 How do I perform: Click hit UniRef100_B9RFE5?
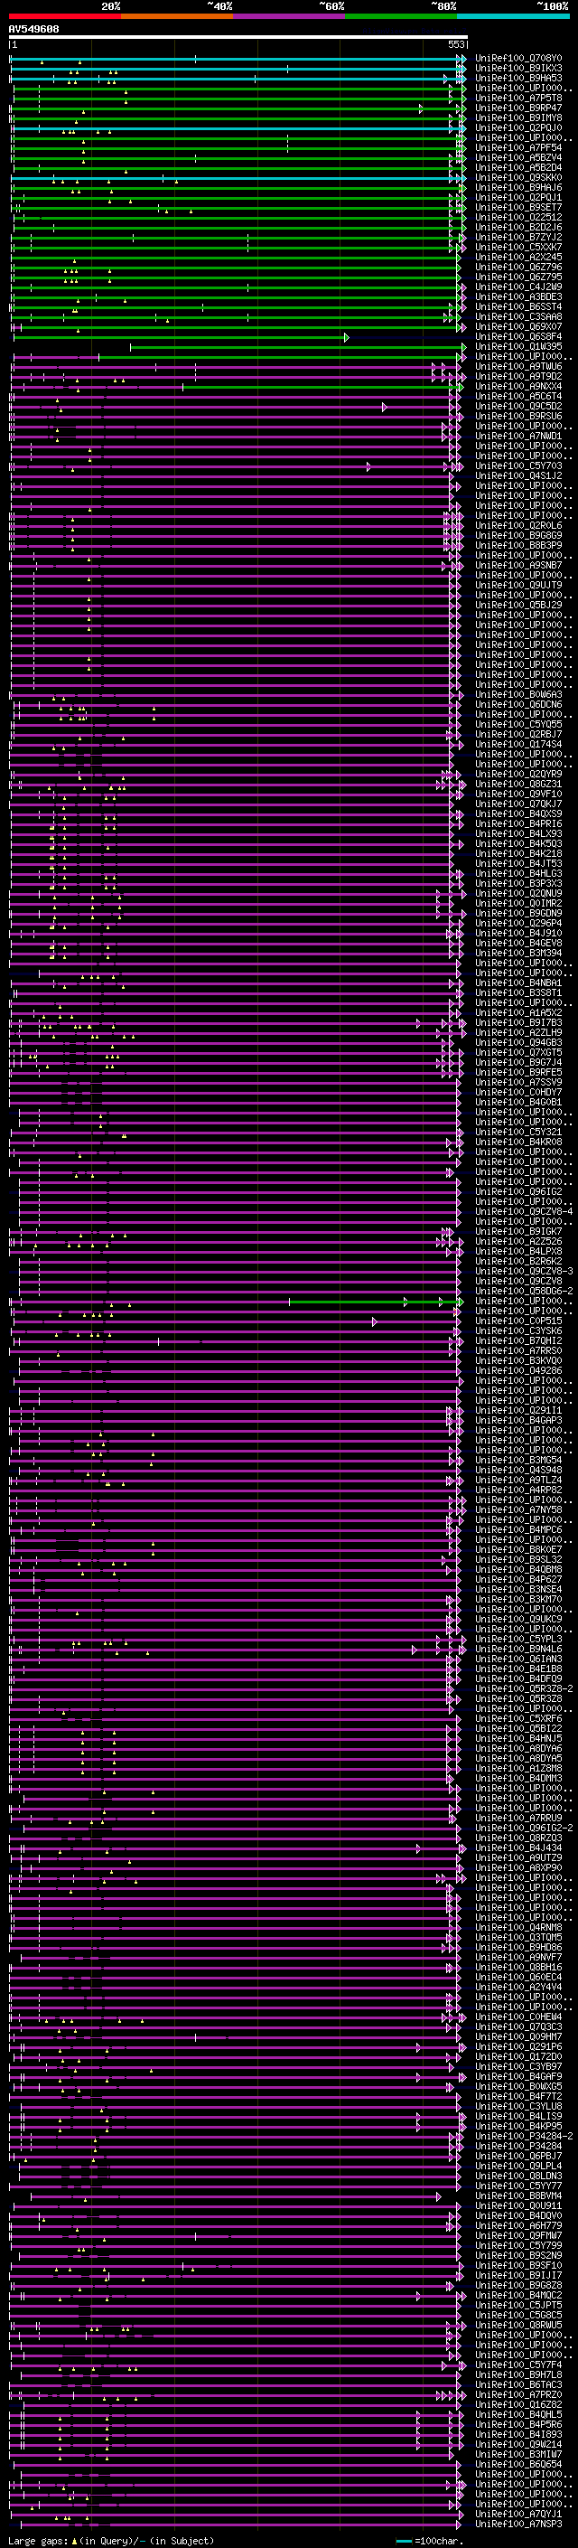tap(518, 1072)
